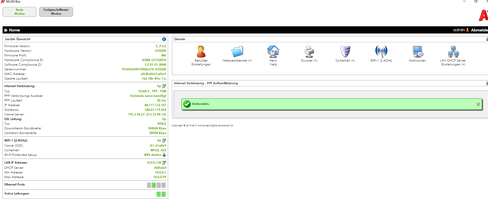Select Gateway 188.23.119.254 value

[155, 110]
